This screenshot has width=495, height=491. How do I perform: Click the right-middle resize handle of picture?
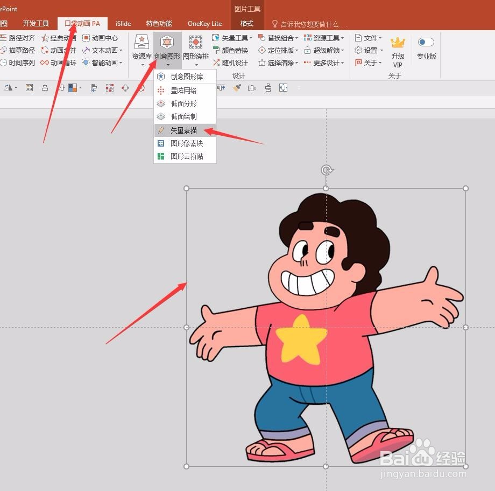point(465,327)
